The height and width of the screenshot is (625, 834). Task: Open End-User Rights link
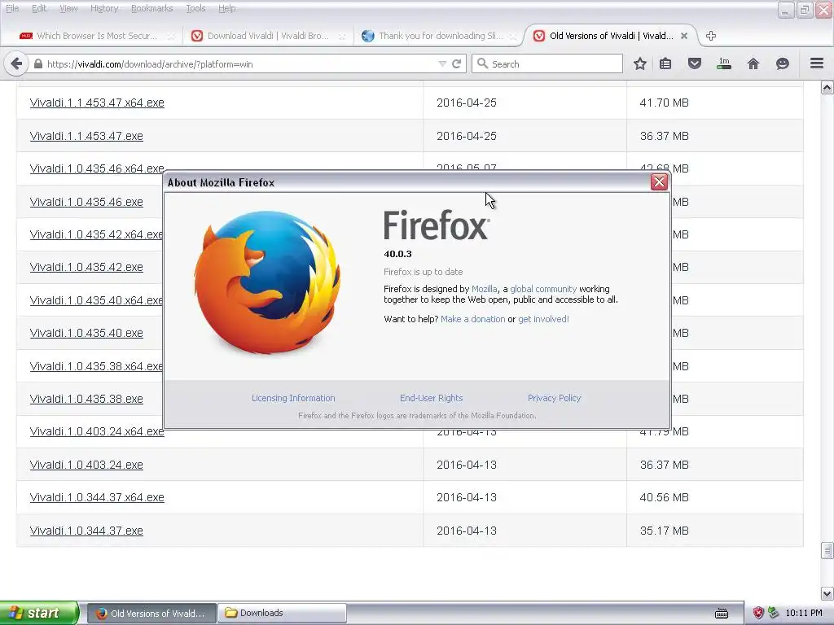pyautogui.click(x=432, y=398)
